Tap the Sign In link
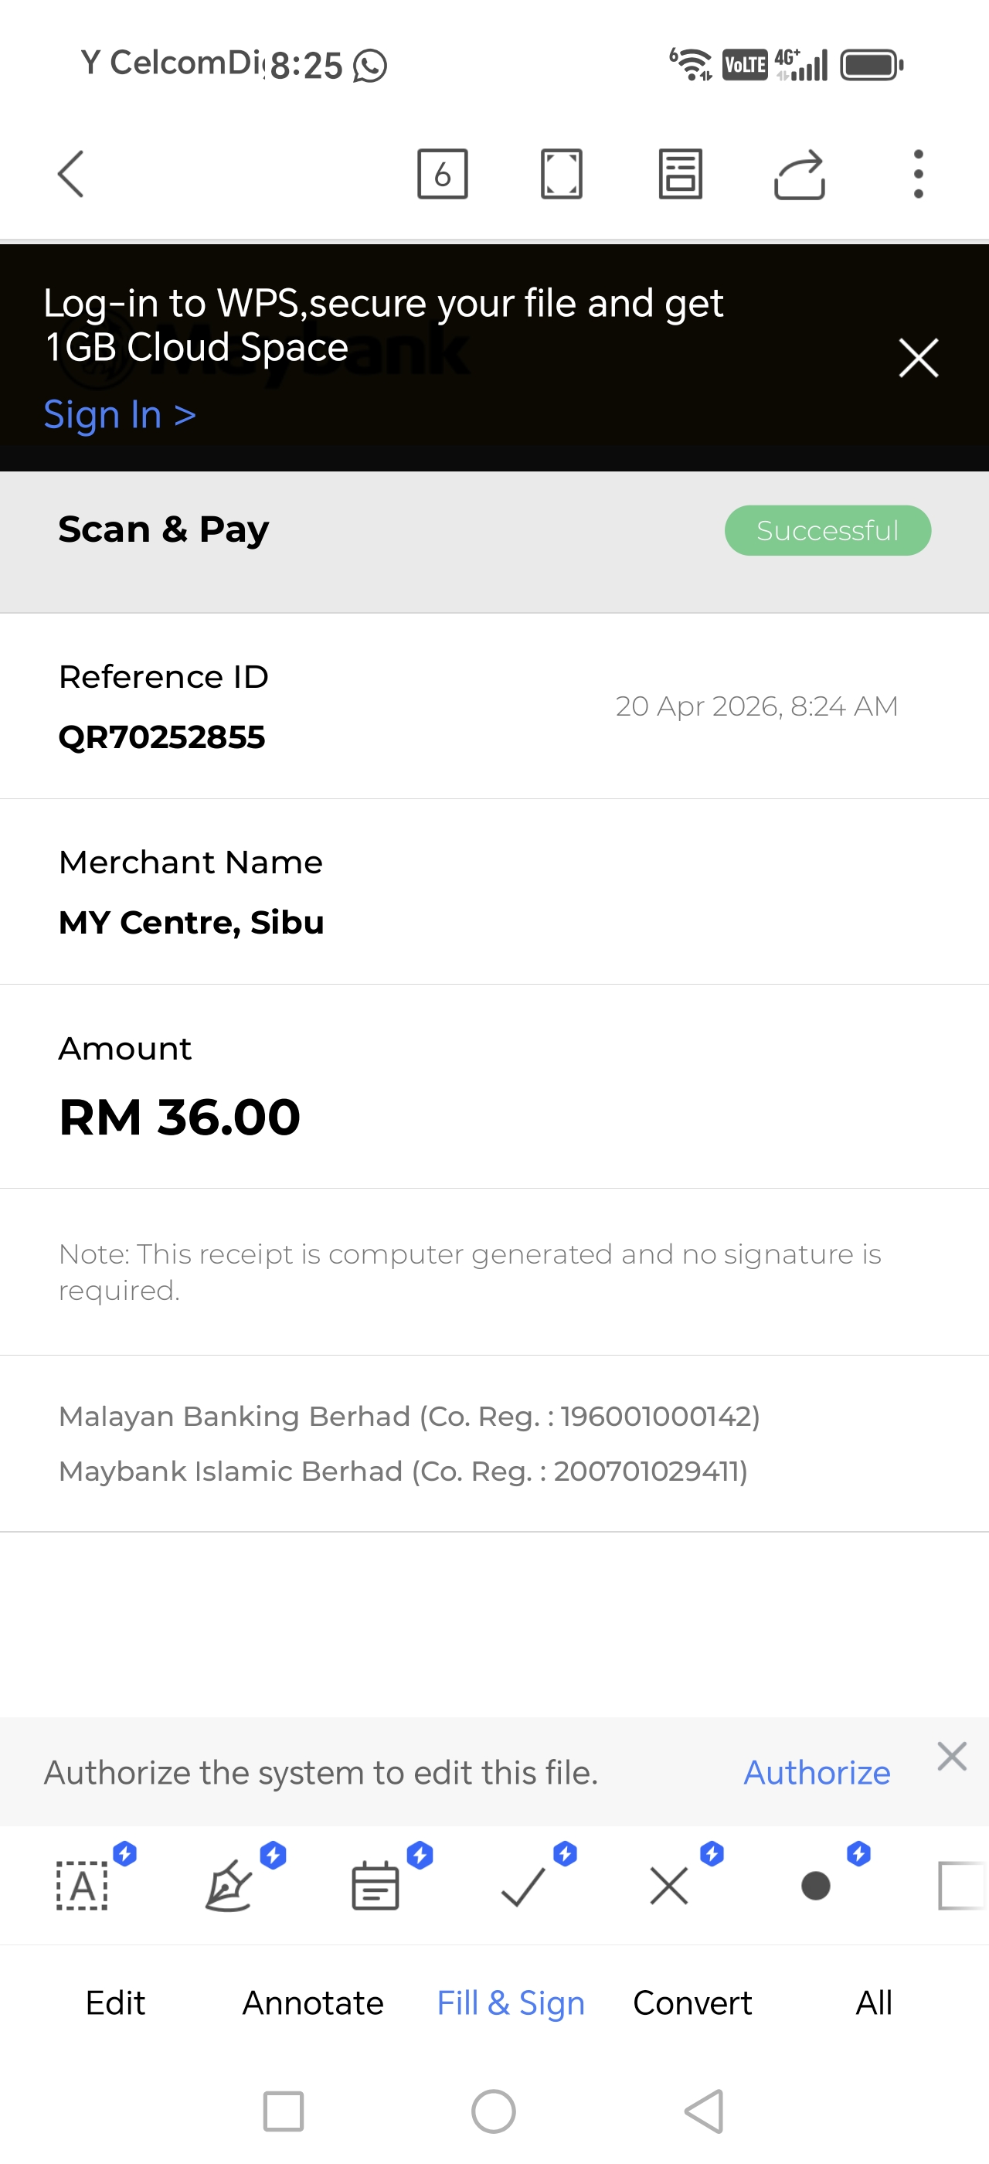This screenshot has height=2164, width=989. (119, 415)
